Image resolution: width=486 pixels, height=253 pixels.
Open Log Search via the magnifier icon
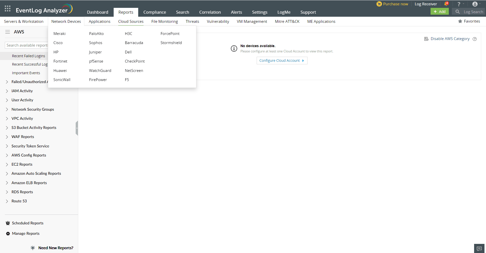[457, 12]
